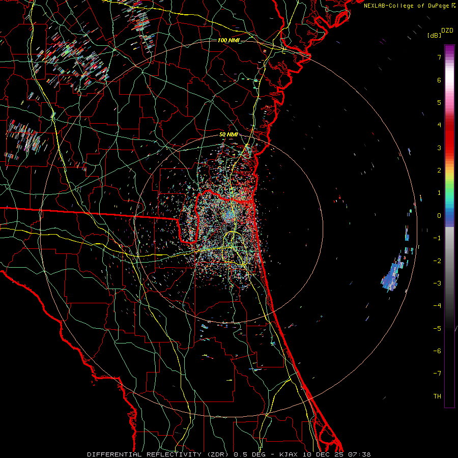Click the DIFFERENTIAL REFLECTIVITY (ZDR) caption text
The height and width of the screenshot is (458, 458).
pyautogui.click(x=159, y=454)
